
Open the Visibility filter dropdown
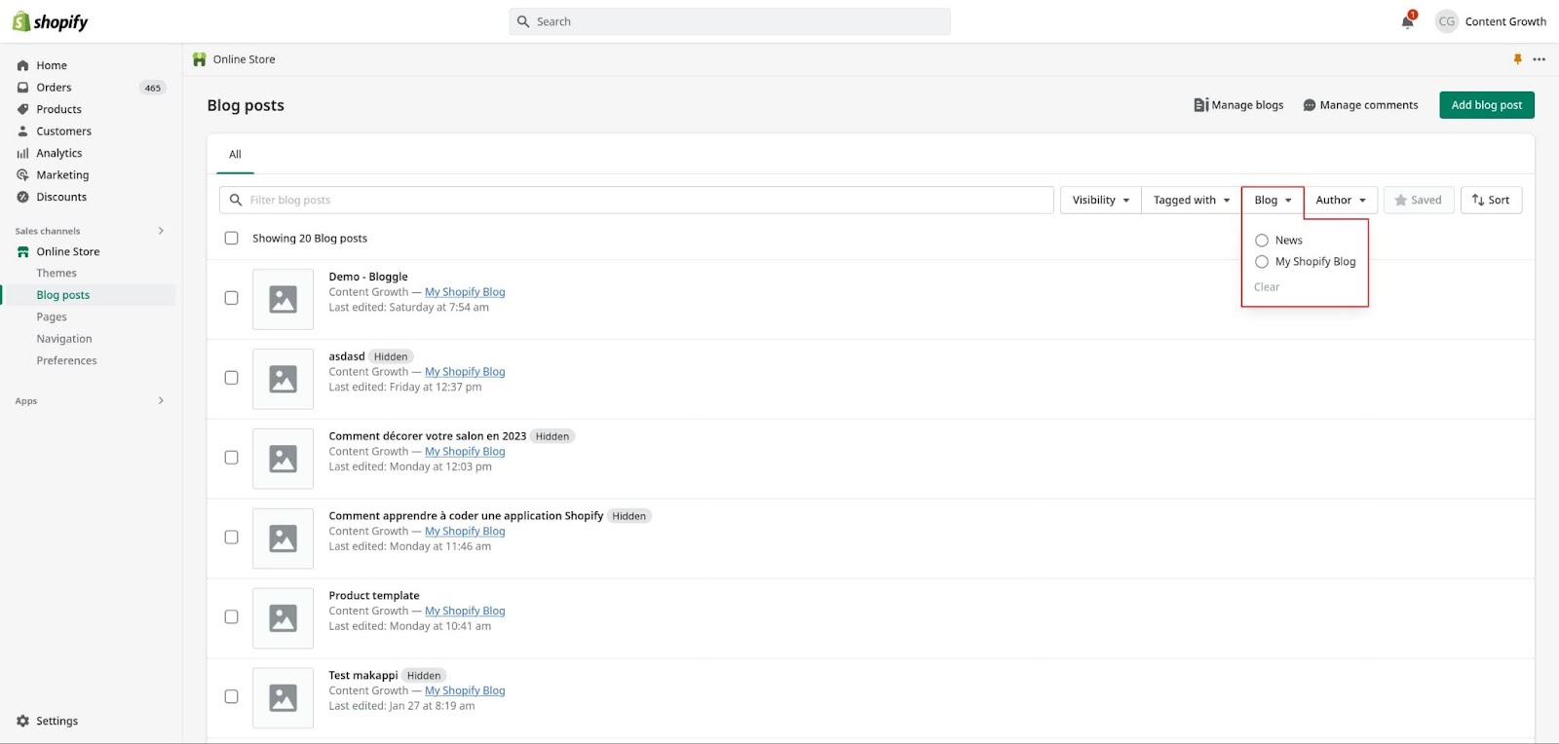[1100, 200]
